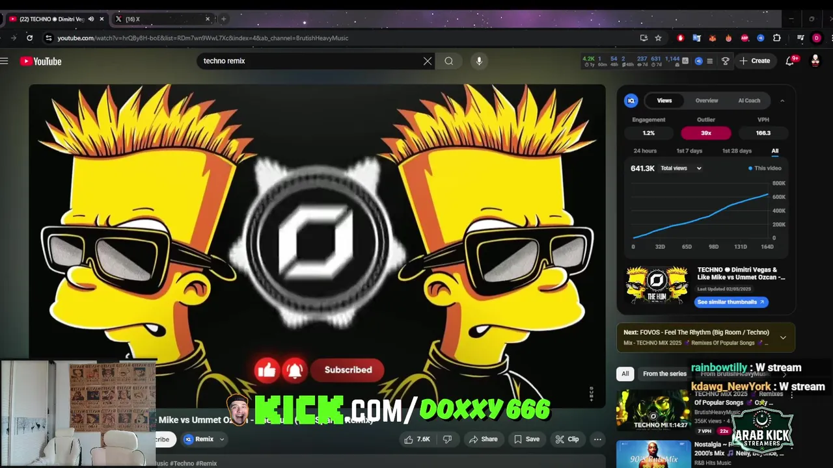Click the Create button
833x468 pixels.
coord(755,61)
